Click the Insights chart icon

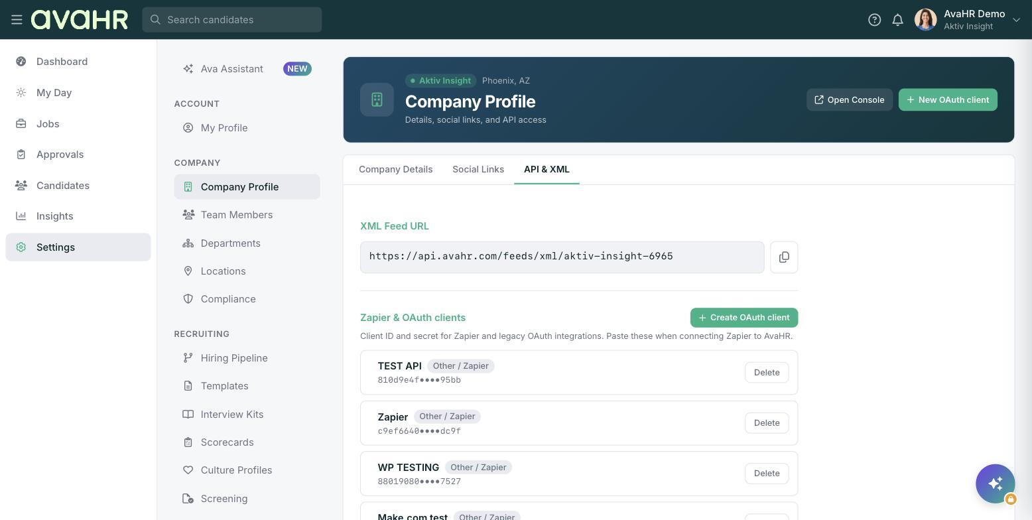point(21,216)
